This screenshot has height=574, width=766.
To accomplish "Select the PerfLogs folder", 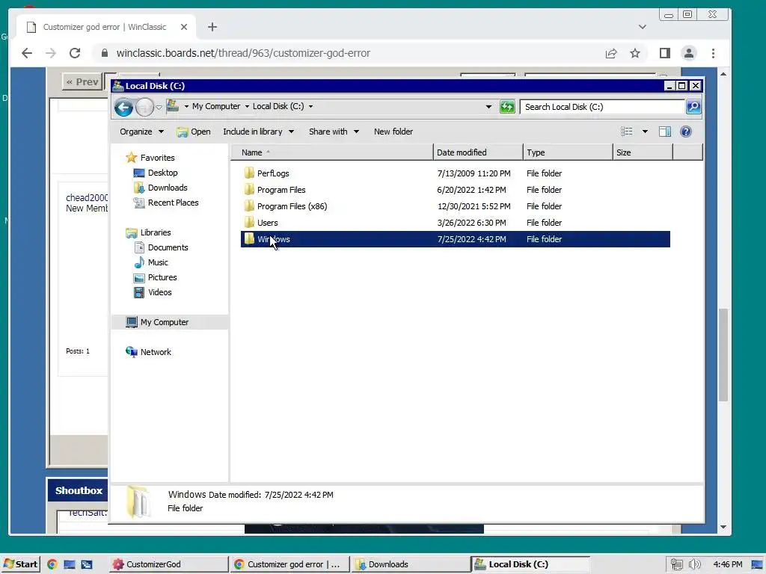I will pos(456,173).
